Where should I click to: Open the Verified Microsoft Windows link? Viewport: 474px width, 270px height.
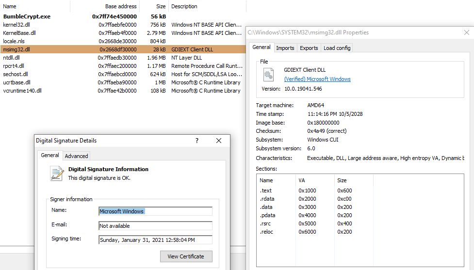point(317,79)
